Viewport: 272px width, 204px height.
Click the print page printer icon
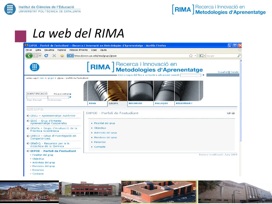tap(233, 113)
